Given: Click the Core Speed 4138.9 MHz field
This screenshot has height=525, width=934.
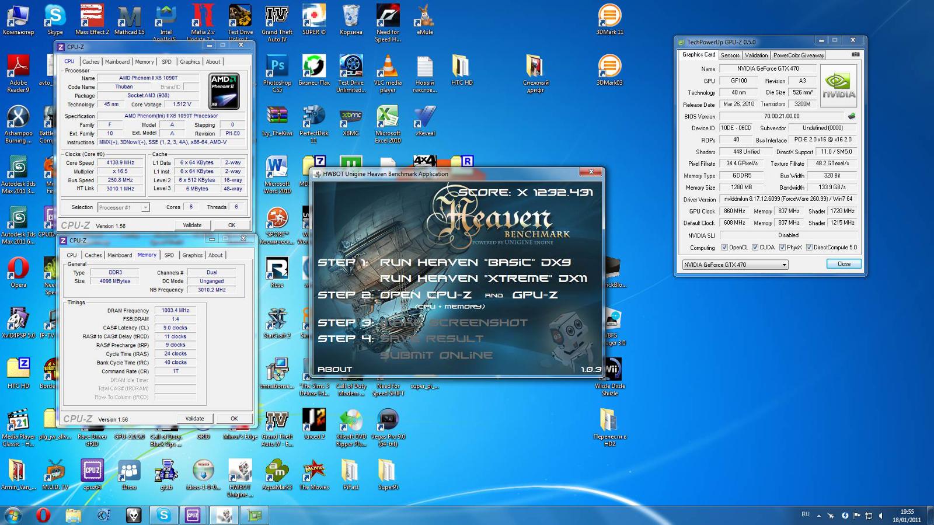Looking at the screenshot, I should point(120,163).
